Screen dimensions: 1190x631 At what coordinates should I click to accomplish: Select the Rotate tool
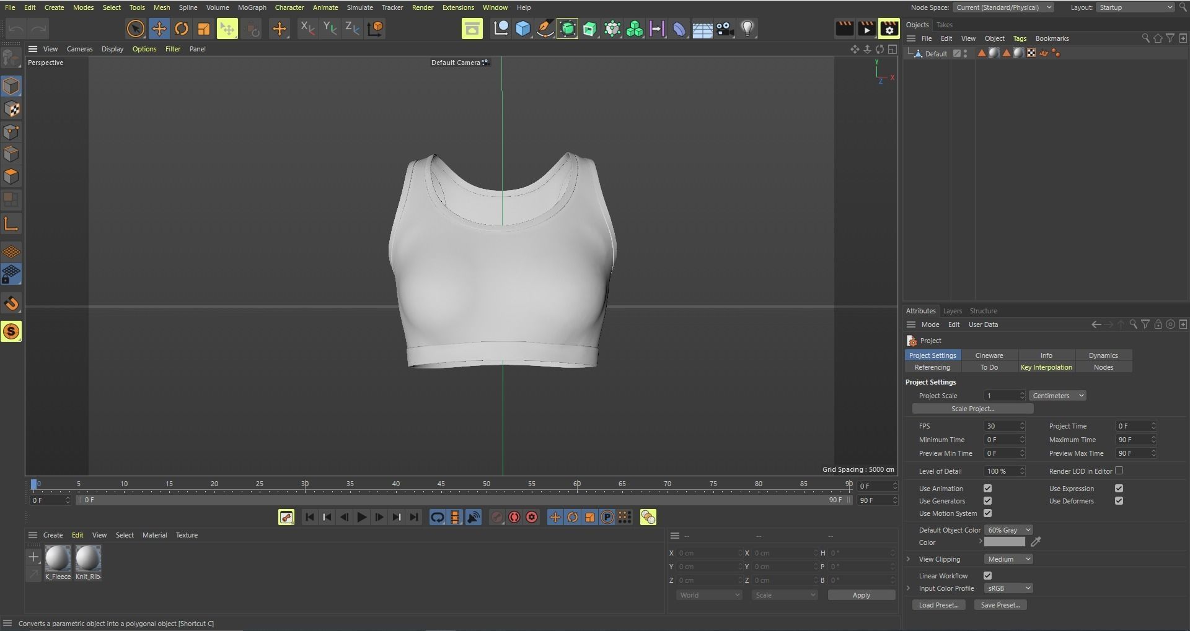pyautogui.click(x=182, y=28)
